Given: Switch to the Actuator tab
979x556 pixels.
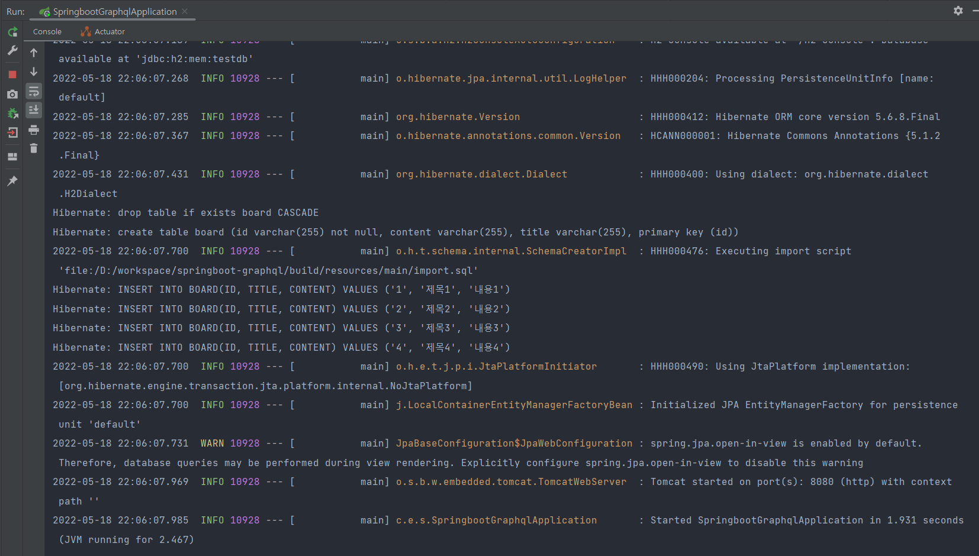Looking at the screenshot, I should 103,31.
